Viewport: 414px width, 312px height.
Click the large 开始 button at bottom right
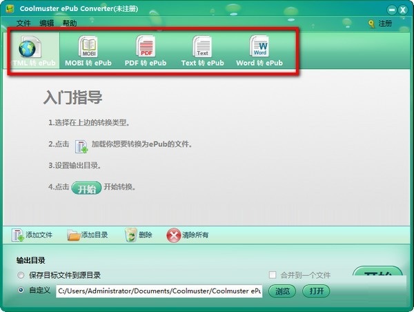(378, 271)
